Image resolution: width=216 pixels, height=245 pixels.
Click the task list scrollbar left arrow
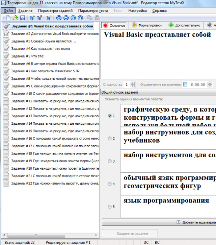(4, 235)
